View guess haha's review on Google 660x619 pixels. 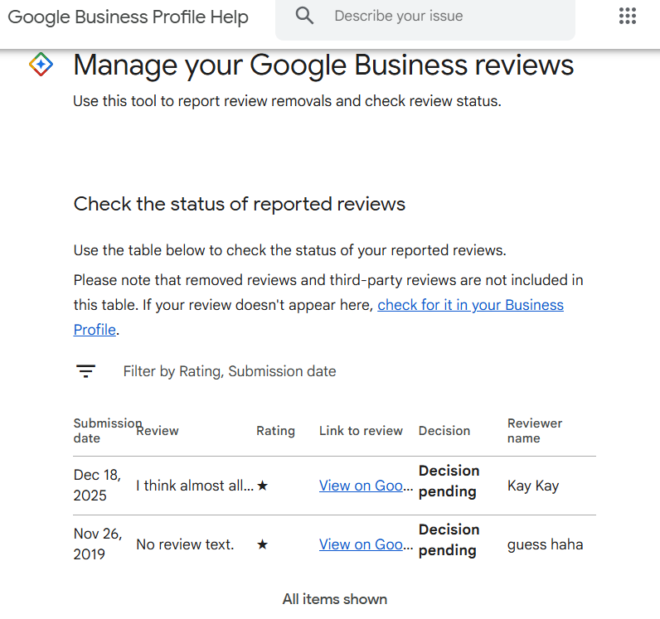[x=366, y=545]
